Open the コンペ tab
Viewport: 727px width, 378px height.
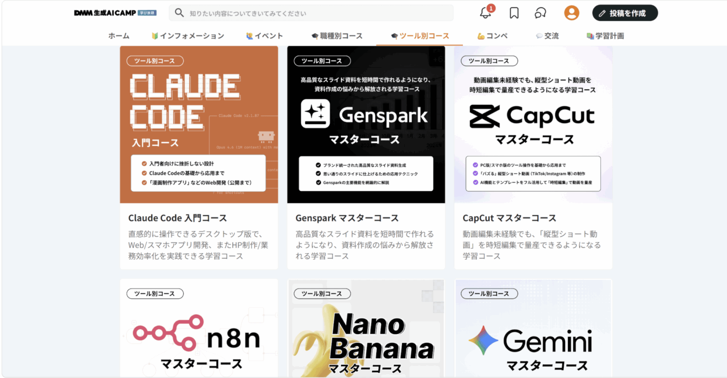(492, 36)
